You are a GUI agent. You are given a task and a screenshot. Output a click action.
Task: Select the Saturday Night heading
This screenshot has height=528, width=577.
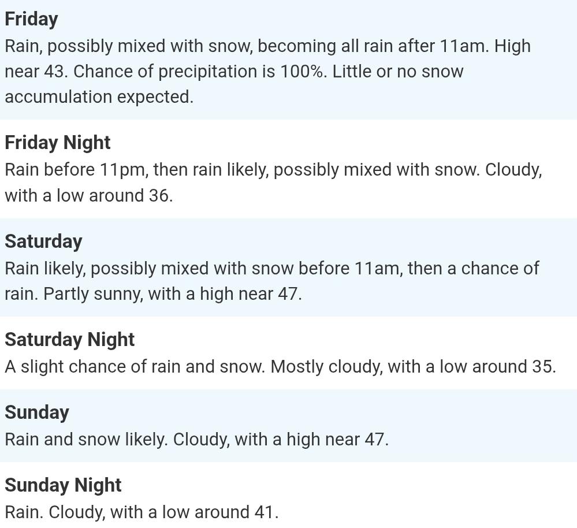coord(69,340)
